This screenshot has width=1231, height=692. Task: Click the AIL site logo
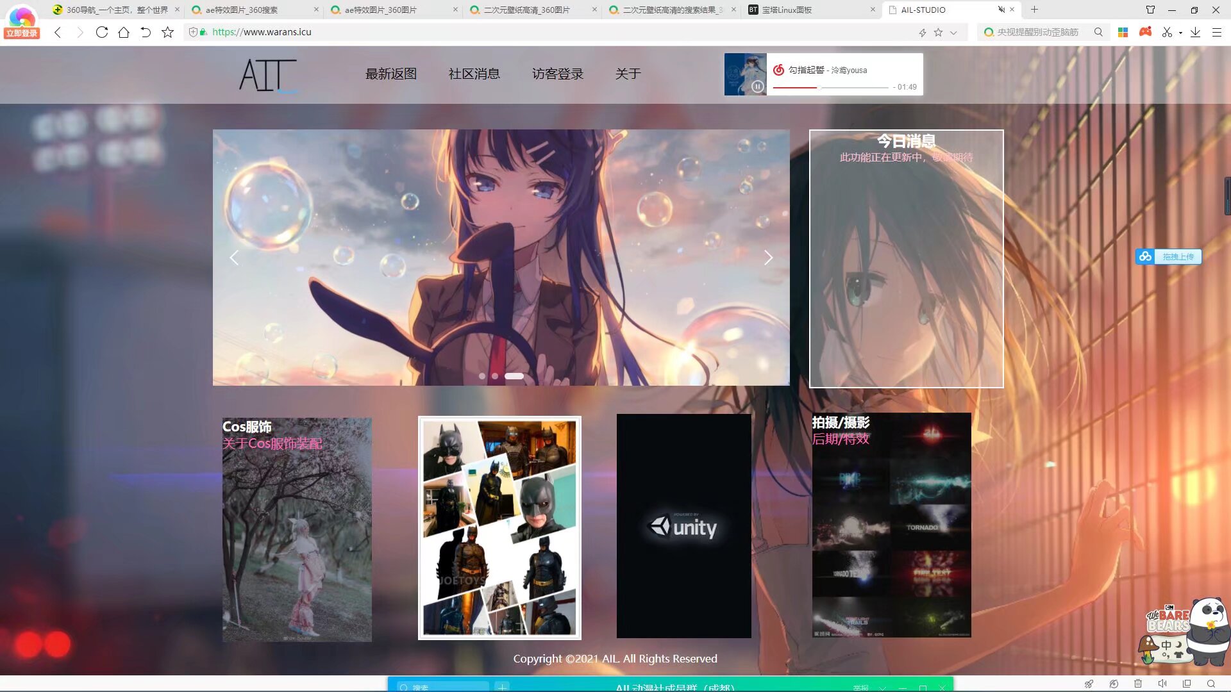(268, 76)
